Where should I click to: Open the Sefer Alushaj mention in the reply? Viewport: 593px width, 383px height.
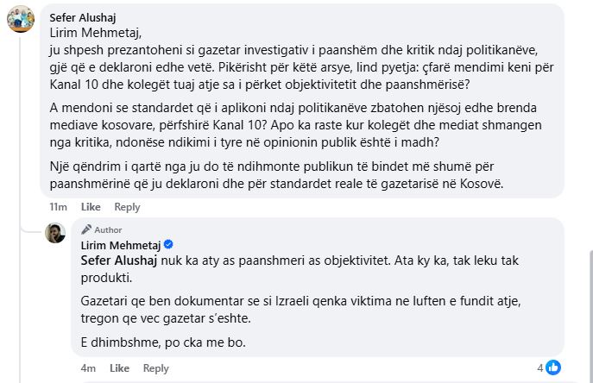click(x=122, y=259)
